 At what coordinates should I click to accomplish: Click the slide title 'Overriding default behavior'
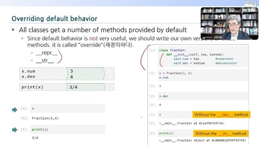[x=54, y=19]
